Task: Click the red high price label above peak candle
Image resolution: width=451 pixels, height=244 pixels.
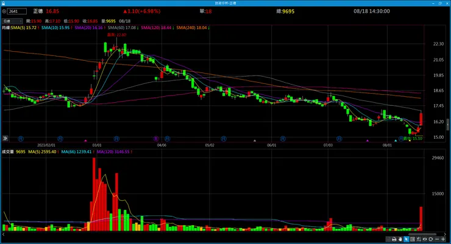Action: point(116,35)
